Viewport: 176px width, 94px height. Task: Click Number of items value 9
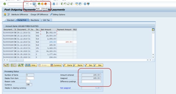(x=30, y=75)
